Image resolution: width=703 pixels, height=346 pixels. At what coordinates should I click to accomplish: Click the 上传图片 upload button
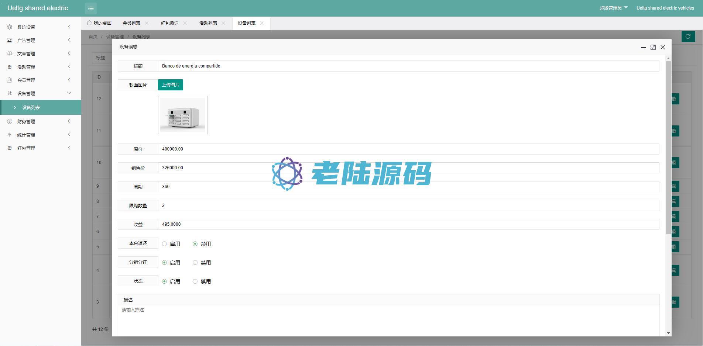click(171, 85)
